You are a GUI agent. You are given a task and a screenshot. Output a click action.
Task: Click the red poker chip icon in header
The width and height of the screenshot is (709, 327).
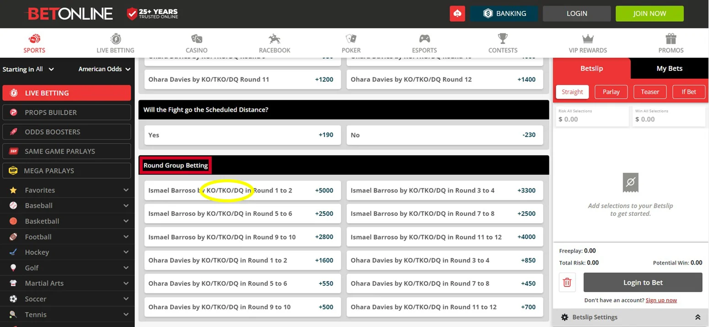(x=457, y=14)
